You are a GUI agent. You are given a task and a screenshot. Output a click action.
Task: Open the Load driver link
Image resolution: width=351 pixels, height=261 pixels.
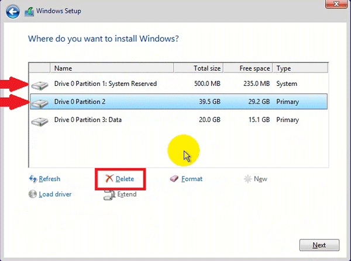click(x=55, y=194)
